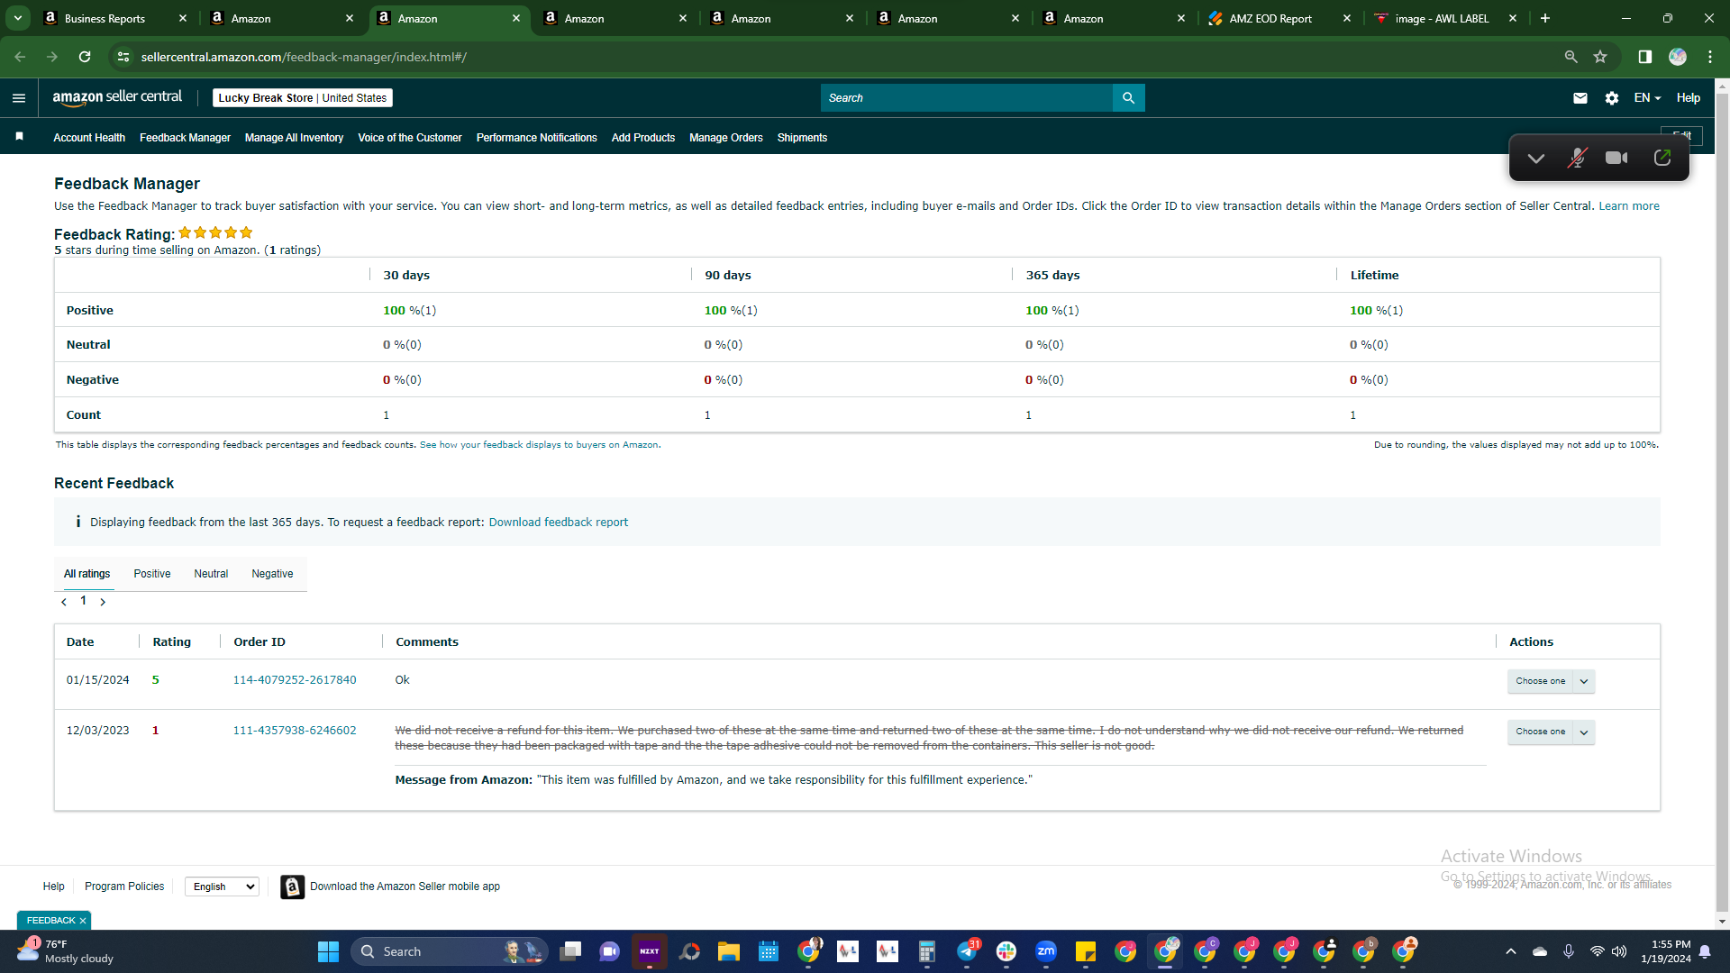Show hidden system tray icons

(1511, 951)
